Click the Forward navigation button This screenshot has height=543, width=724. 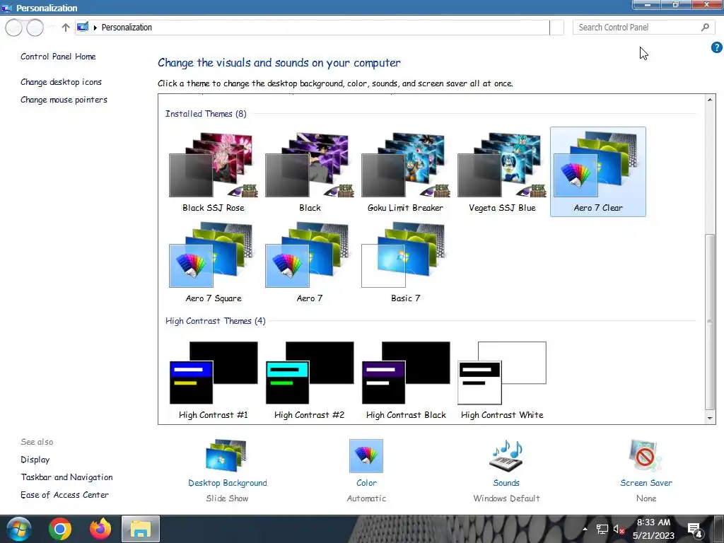coord(35,28)
